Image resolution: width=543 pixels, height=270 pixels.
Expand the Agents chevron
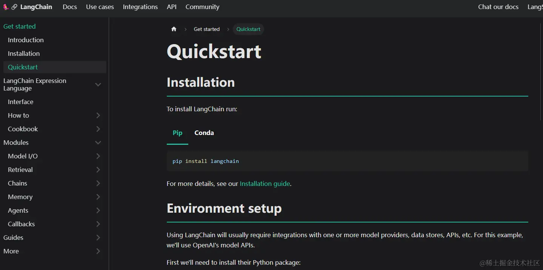coord(98,210)
